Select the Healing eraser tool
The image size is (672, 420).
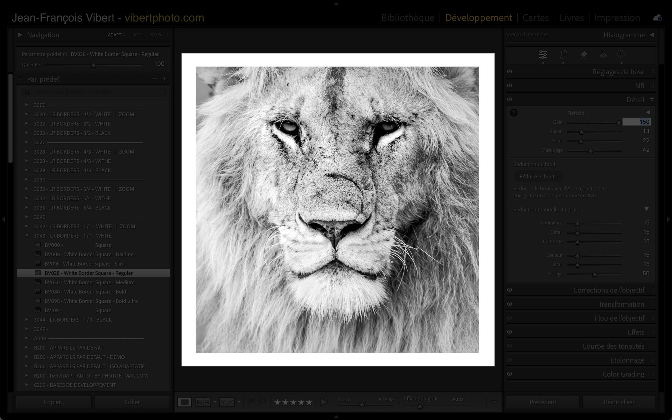pyautogui.click(x=584, y=55)
